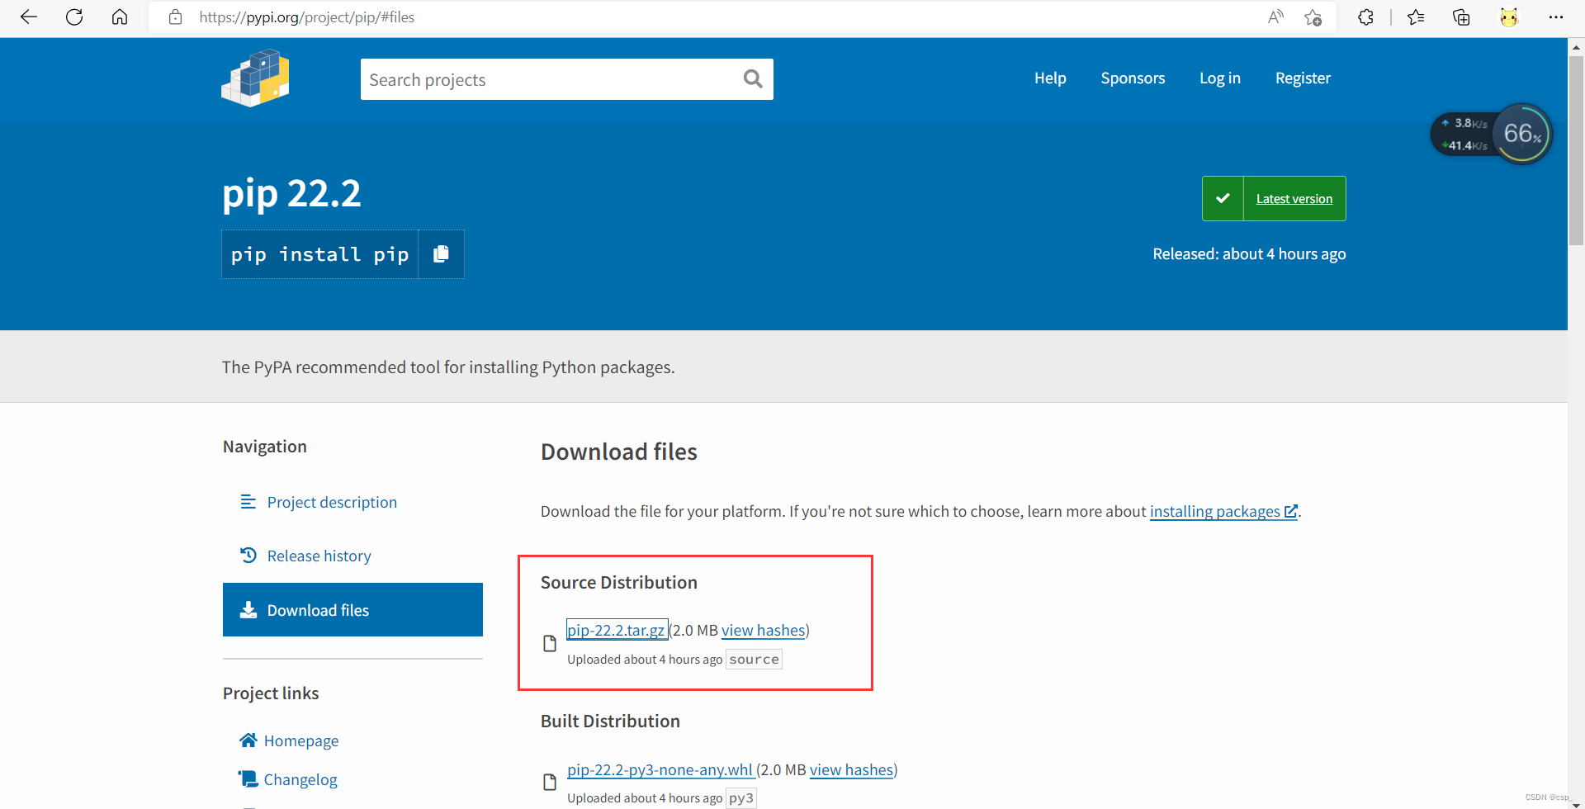Open the view hashes link for pip-22.2.tar.gz
Image resolution: width=1585 pixels, height=809 pixels.
(x=763, y=630)
